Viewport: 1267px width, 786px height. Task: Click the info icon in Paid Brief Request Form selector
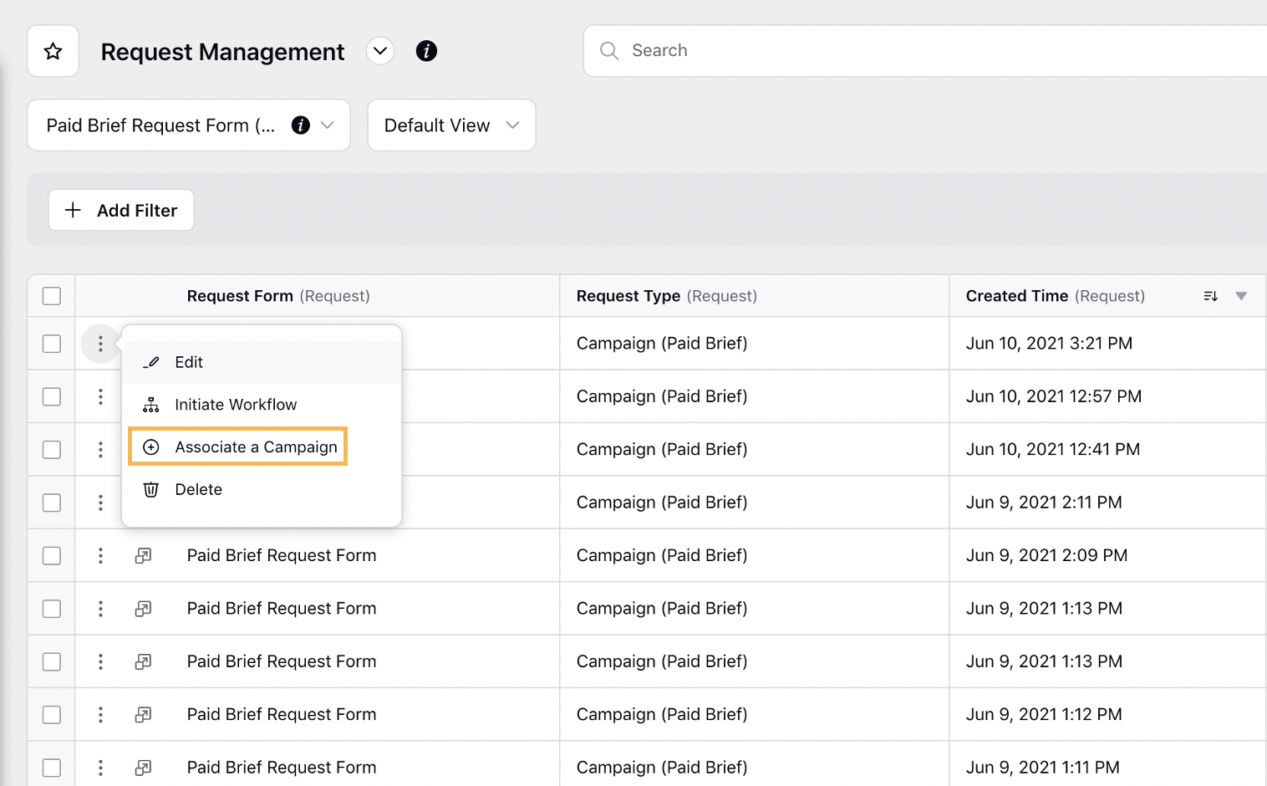tap(301, 125)
